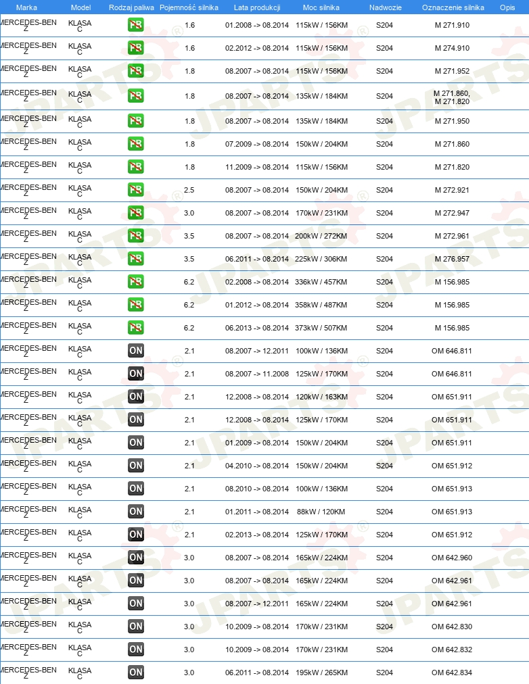Click the power value 195kW / 265KM
This screenshot has width=529, height=684.
point(322,673)
